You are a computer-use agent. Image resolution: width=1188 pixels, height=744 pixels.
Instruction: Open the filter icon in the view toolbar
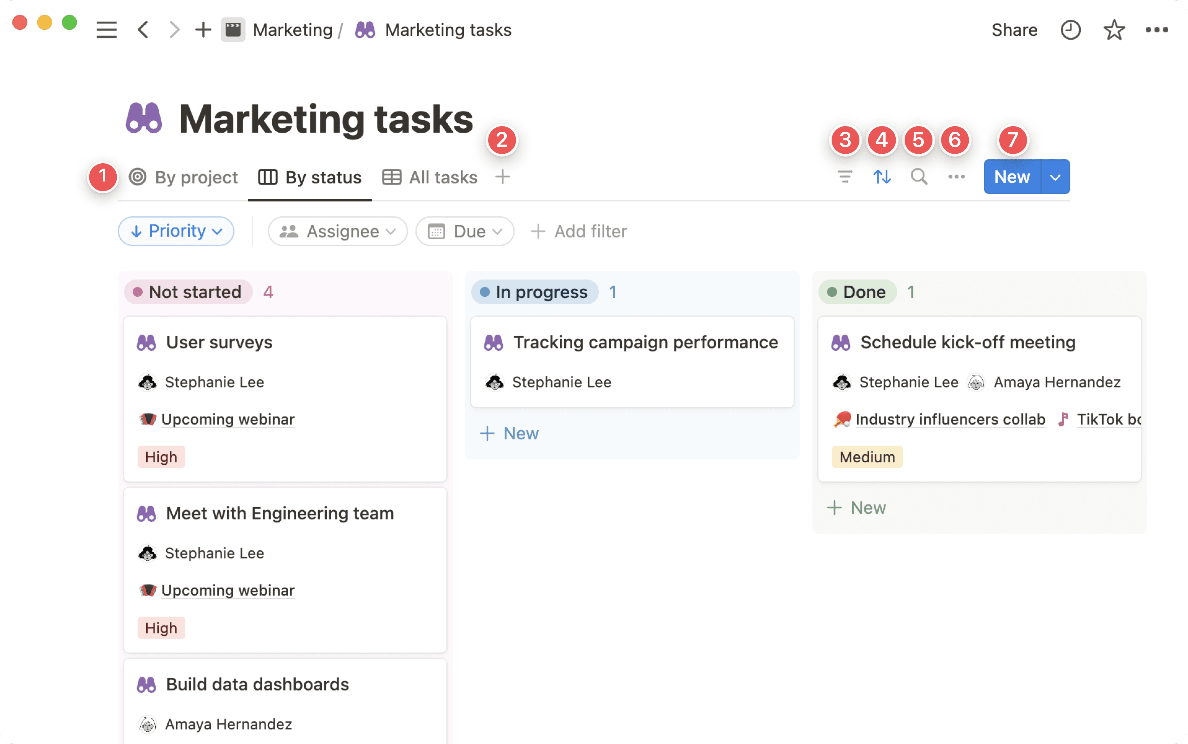[845, 177]
